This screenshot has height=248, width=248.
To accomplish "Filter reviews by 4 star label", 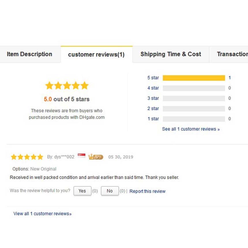I will pyautogui.click(x=153, y=88).
